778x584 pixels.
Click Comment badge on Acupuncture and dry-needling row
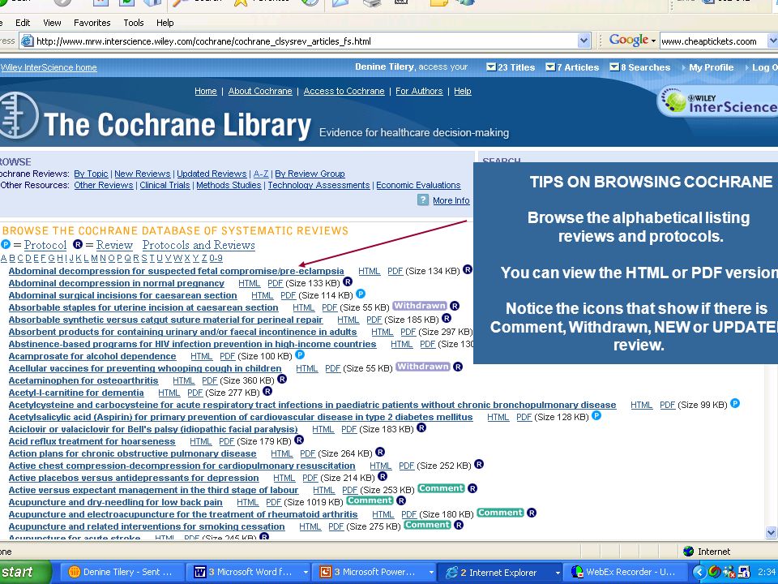370,500
